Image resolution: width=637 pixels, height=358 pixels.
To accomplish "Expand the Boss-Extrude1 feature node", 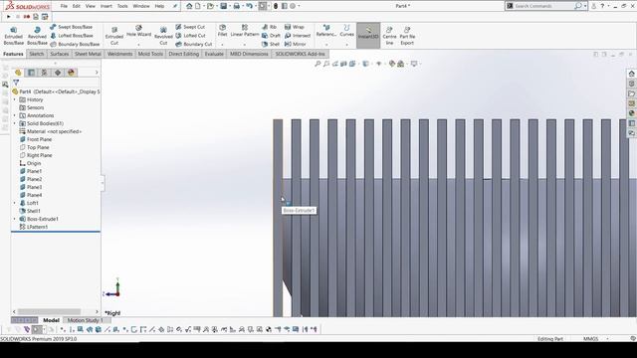I will 15,219.
